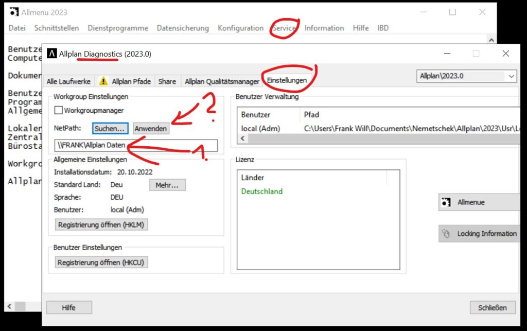Image resolution: width=527 pixels, height=331 pixels.
Task: Open registry via Registrierung öffnen (HKLM)
Action: (101, 224)
